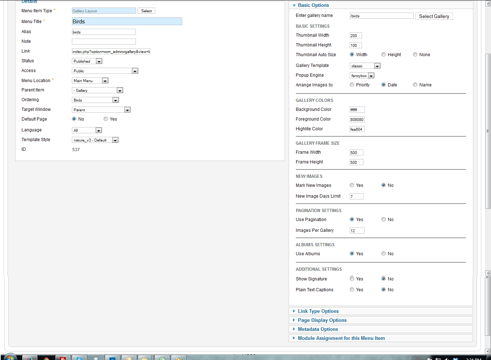491x360 pixels.
Task: Click the Select Gallery button
Action: coord(434,16)
